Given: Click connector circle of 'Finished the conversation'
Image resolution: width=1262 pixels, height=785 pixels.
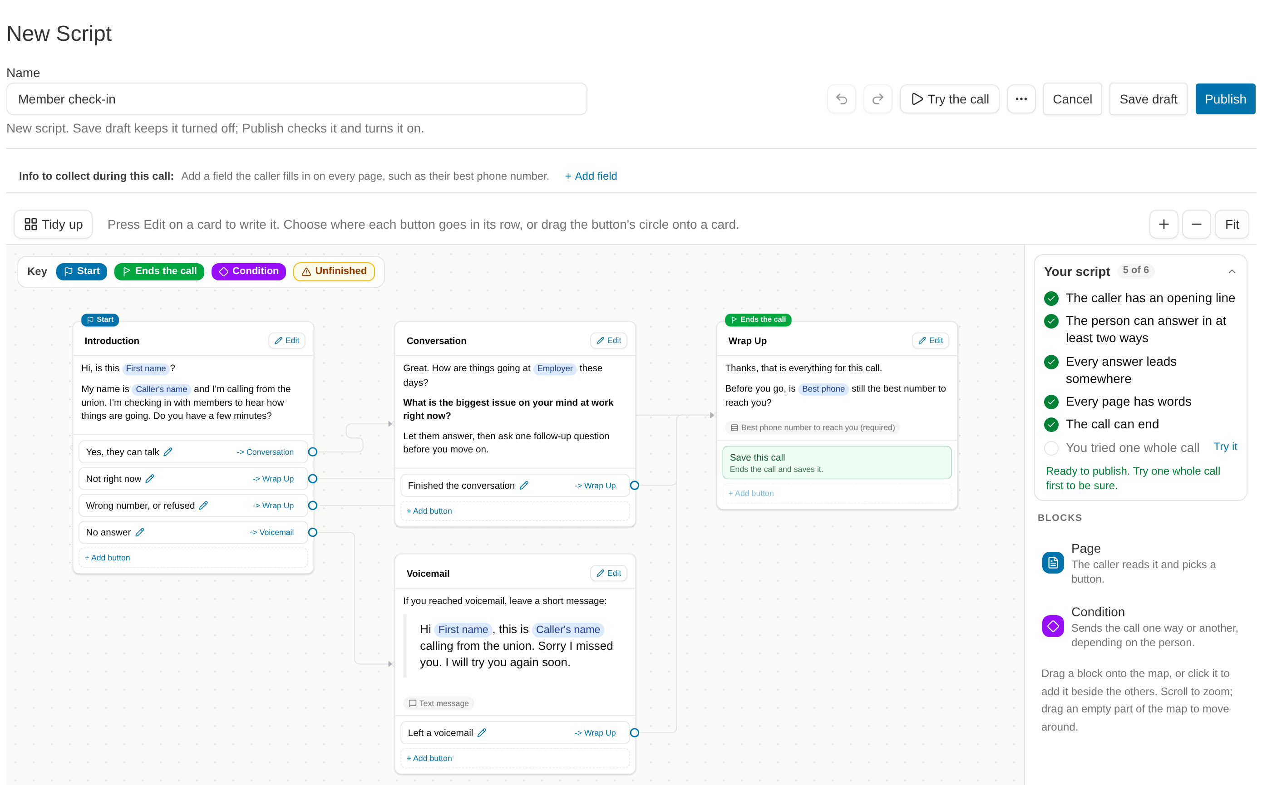Looking at the screenshot, I should pos(635,486).
